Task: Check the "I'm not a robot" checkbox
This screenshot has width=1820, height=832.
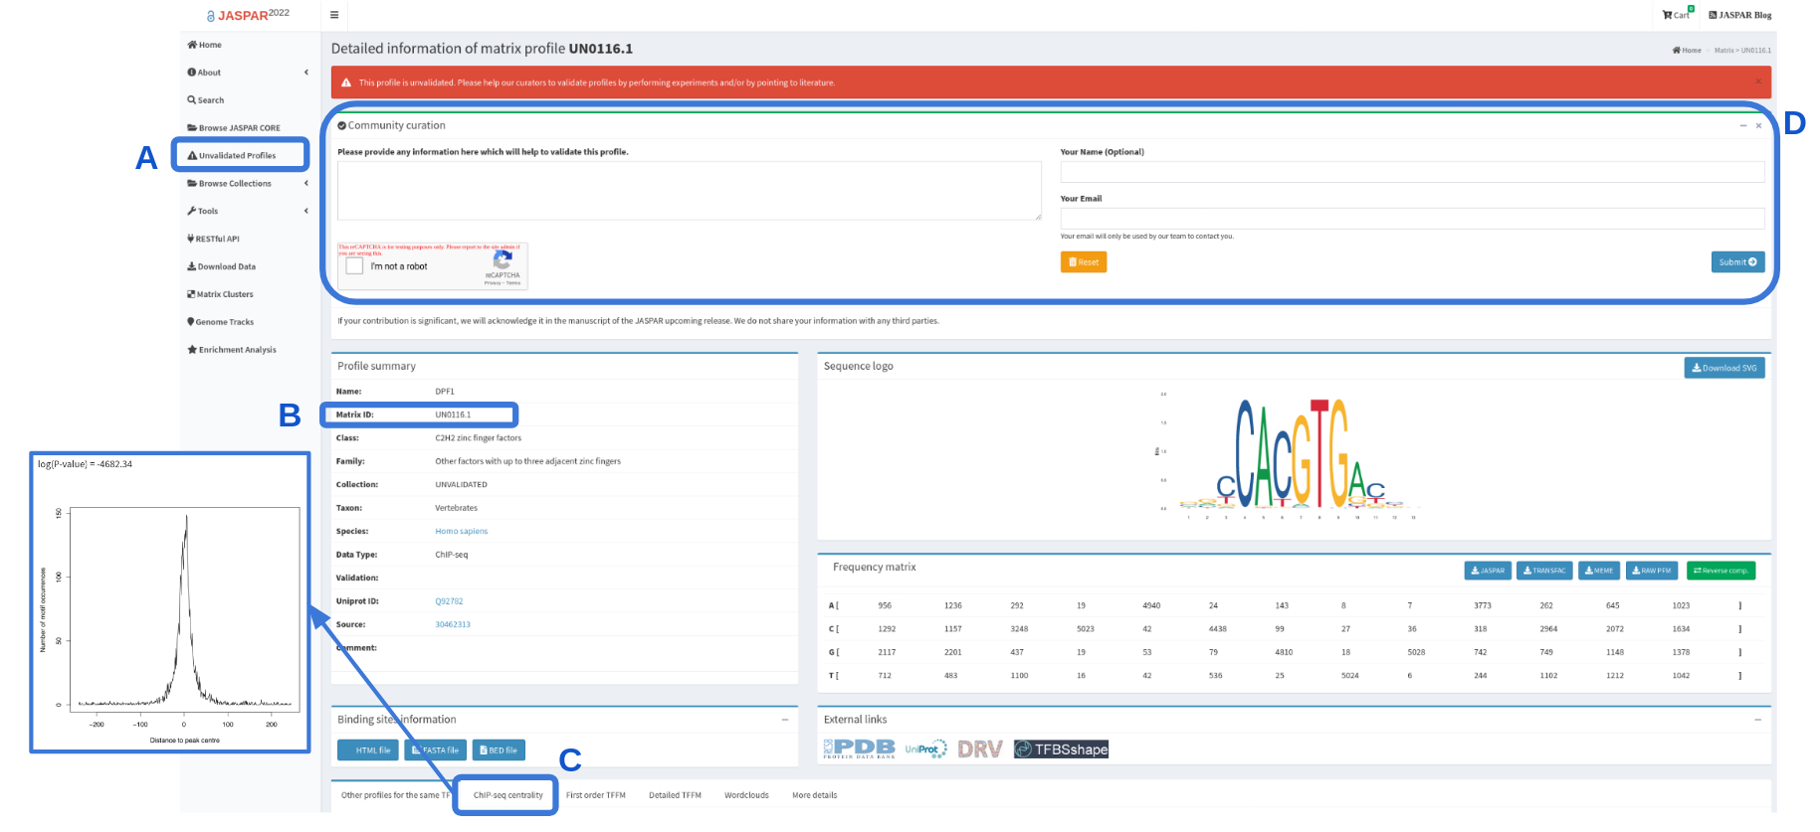Action: point(355,266)
